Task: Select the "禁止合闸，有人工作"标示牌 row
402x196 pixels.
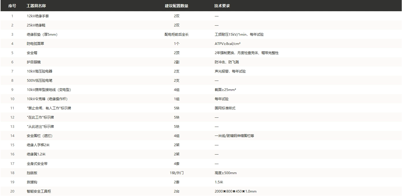Action: click(201, 108)
